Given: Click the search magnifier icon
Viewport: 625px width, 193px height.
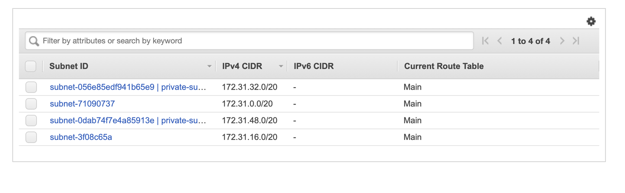Looking at the screenshot, I should click(34, 41).
